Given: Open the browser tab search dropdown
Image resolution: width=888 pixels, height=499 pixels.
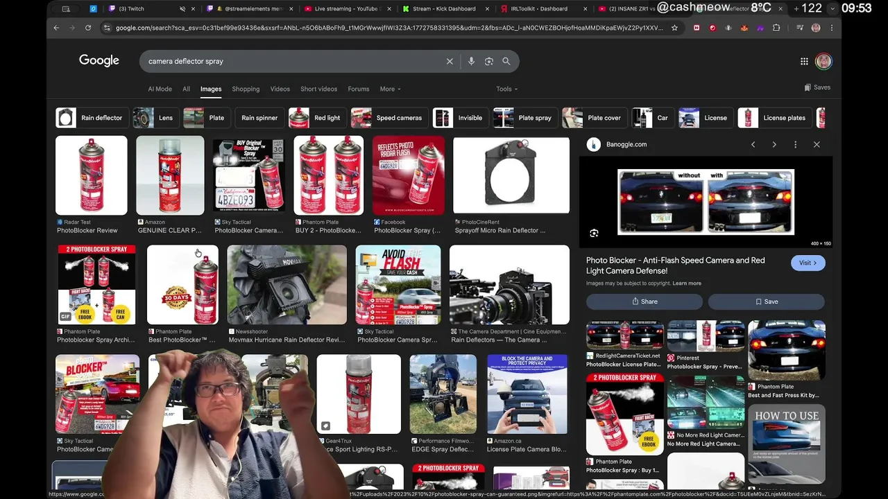Looking at the screenshot, I should 832,8.
